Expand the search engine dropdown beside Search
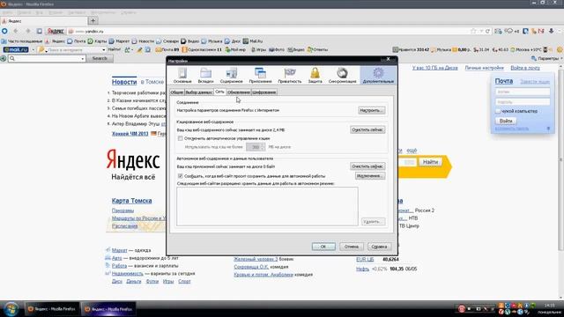 coord(82,59)
